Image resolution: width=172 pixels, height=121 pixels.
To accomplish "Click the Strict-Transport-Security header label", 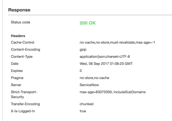I will [24, 95].
